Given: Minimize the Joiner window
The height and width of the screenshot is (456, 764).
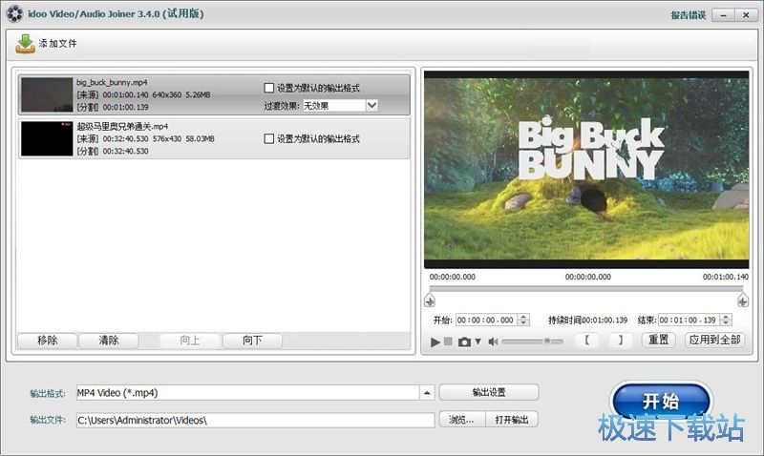Looking at the screenshot, I should pos(724,15).
